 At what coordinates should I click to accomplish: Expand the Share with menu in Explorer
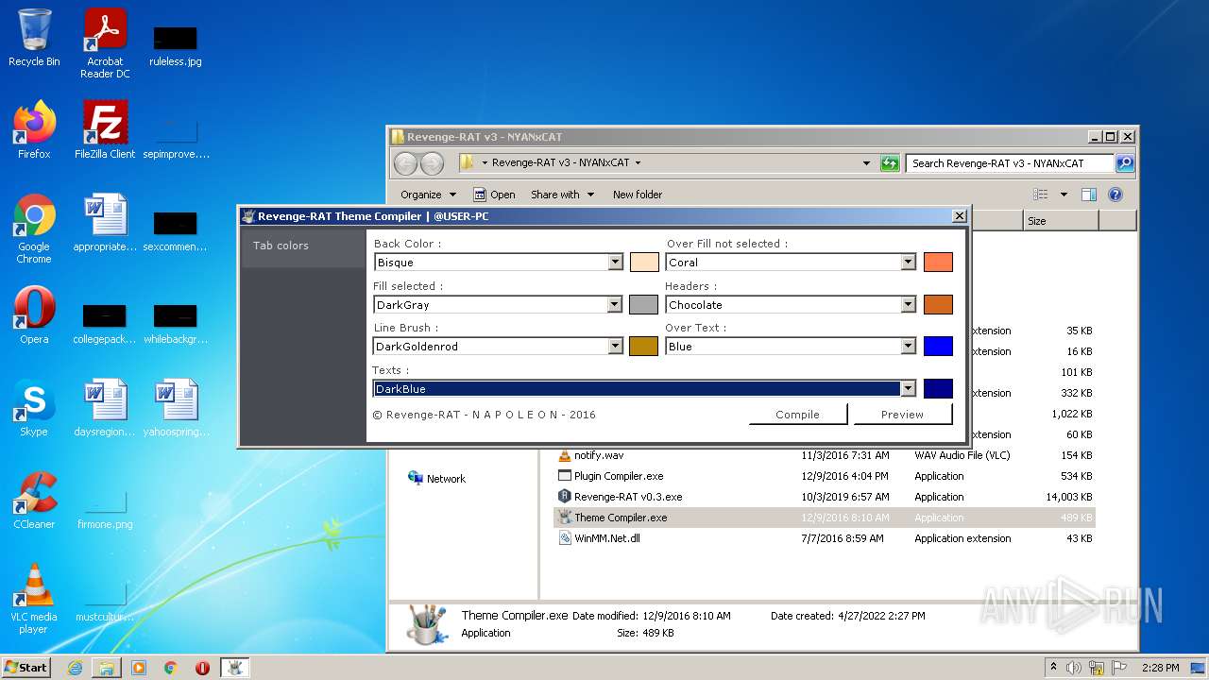(x=563, y=195)
